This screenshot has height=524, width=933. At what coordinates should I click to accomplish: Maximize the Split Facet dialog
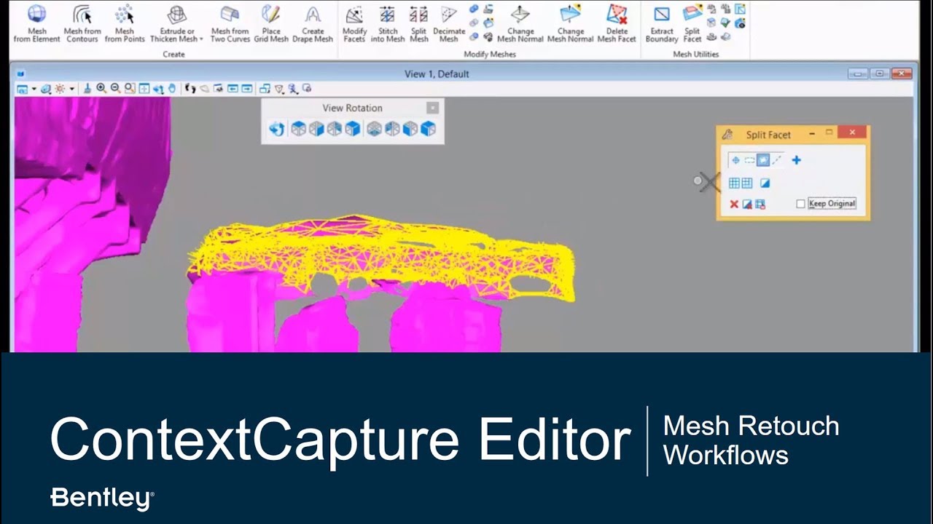tap(829, 132)
